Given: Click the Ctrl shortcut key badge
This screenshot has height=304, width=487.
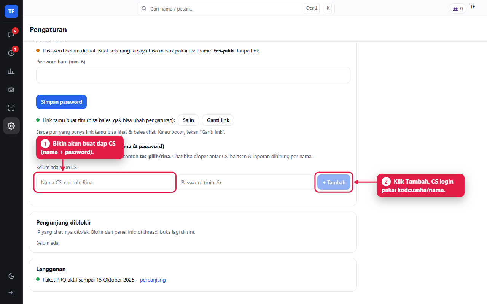Looking at the screenshot, I should pos(312,8).
